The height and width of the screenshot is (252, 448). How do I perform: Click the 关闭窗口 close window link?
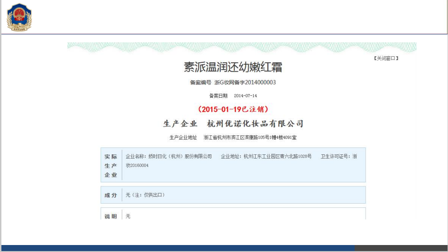click(x=386, y=58)
